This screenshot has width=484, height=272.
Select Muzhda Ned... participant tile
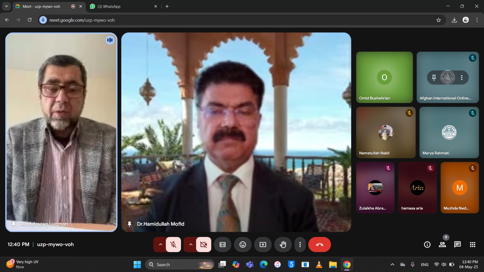click(459, 188)
